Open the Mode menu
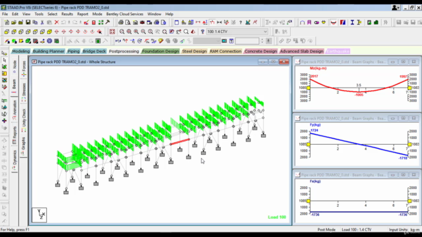Viewport: 422px width, 237px height. [x=97, y=14]
